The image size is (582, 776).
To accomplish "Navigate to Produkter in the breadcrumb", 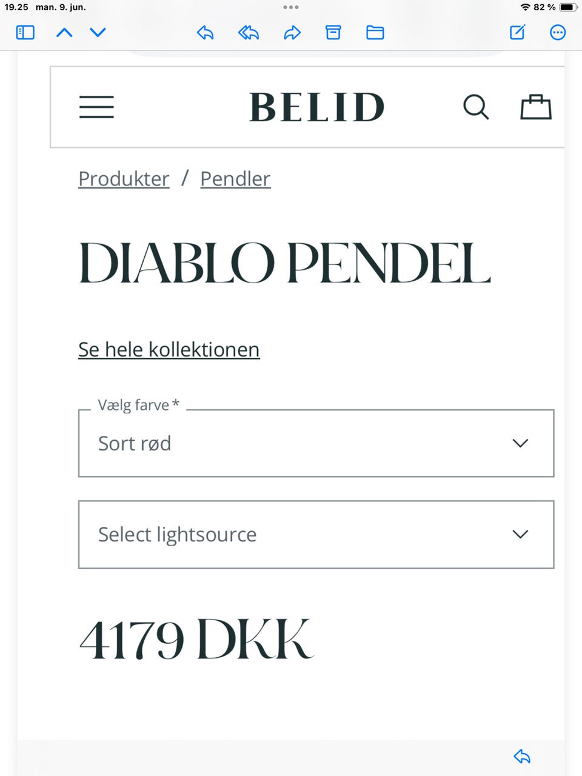I will (x=123, y=179).
